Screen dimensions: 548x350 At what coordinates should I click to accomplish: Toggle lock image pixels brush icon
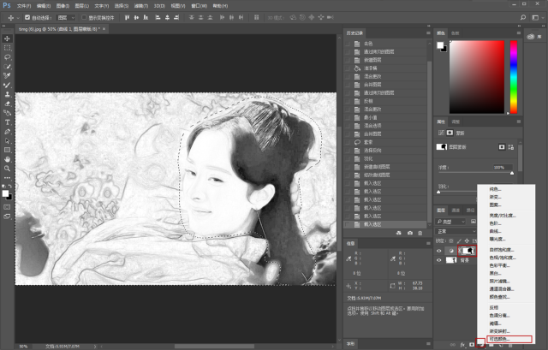click(x=459, y=241)
